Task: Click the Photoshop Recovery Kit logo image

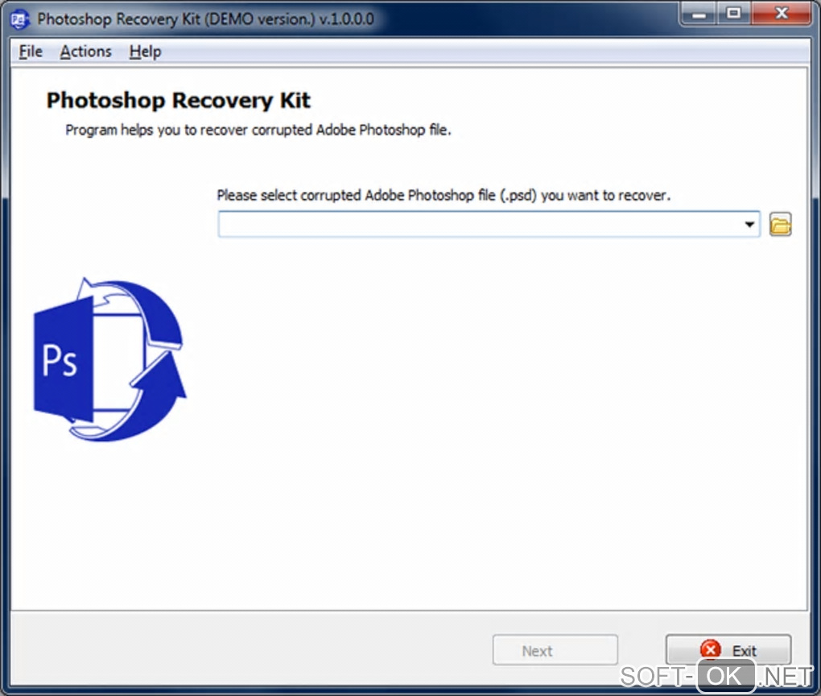Action: (110, 359)
